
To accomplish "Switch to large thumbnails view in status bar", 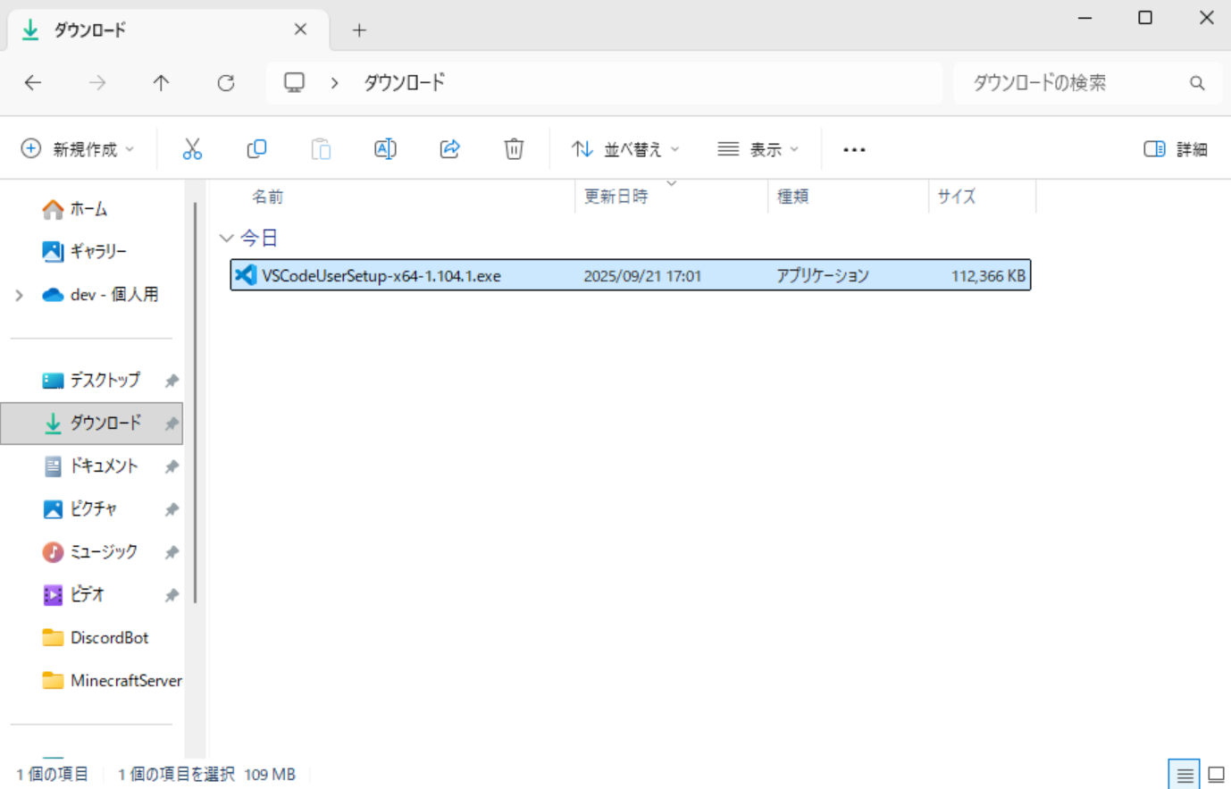I will (x=1216, y=775).
